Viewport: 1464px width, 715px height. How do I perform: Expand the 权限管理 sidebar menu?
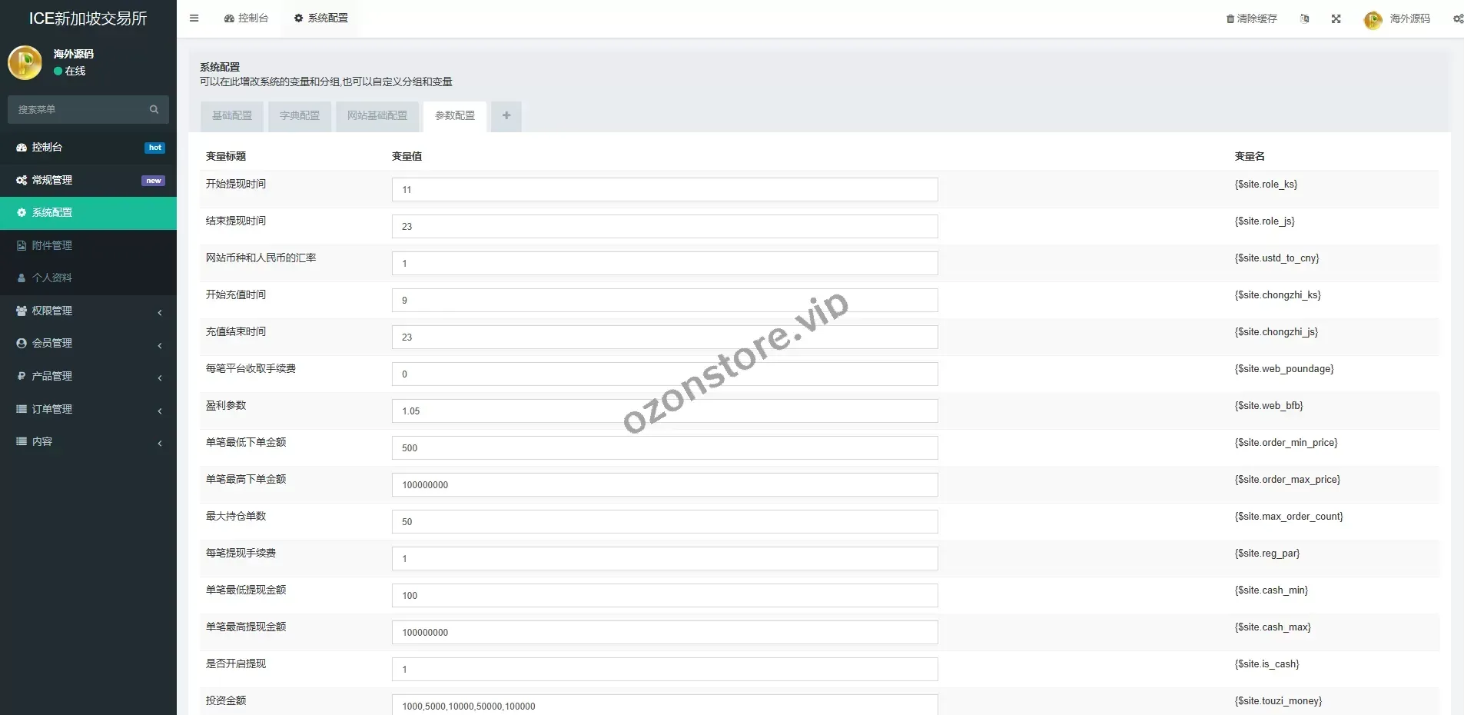(x=88, y=311)
